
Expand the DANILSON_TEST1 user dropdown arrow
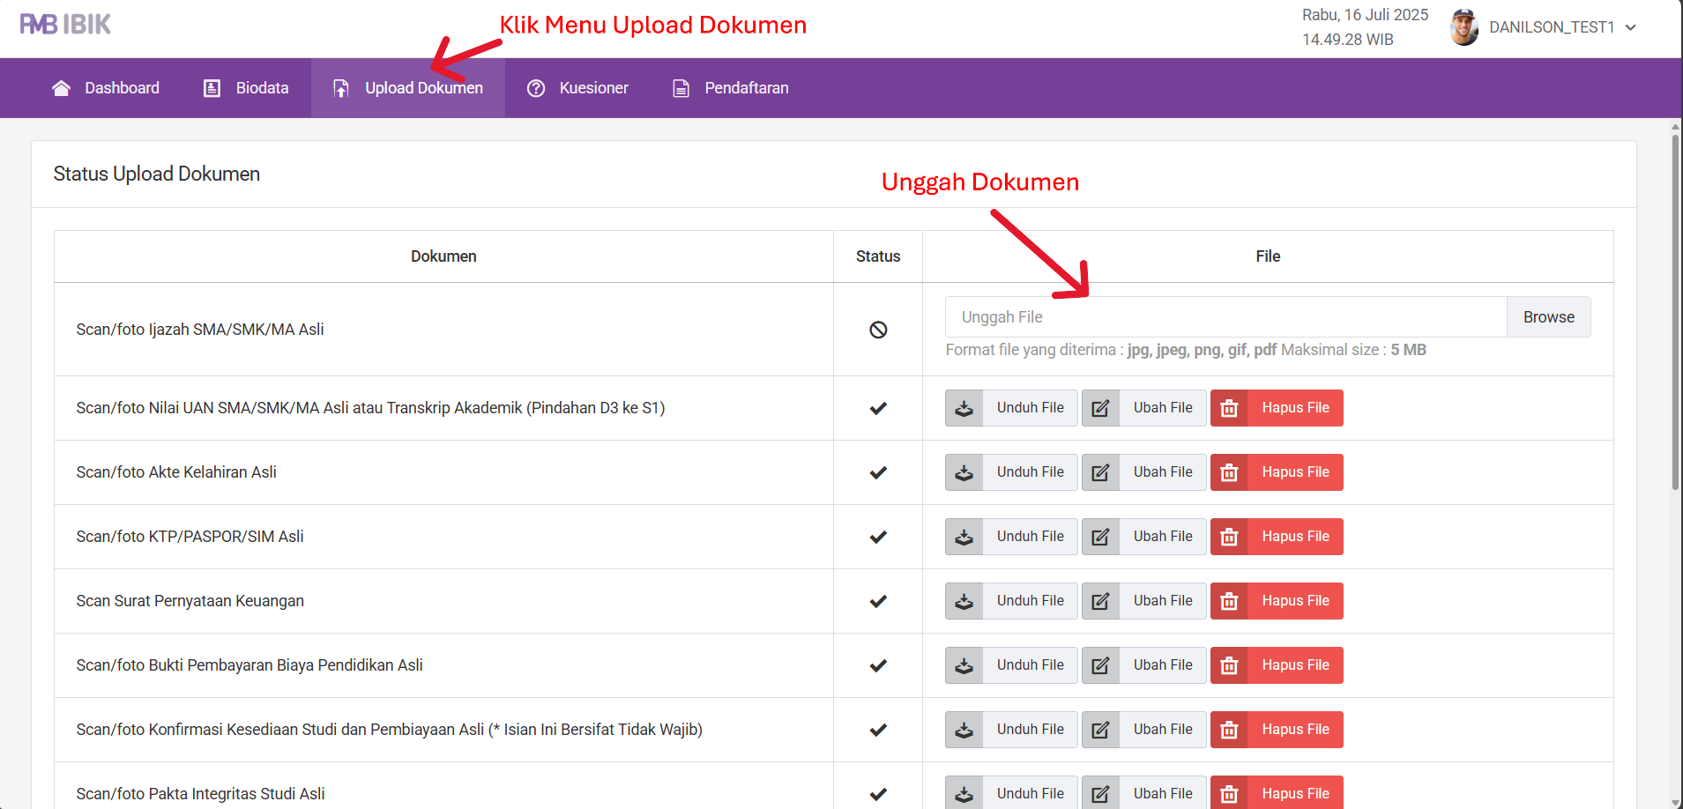pyautogui.click(x=1631, y=27)
